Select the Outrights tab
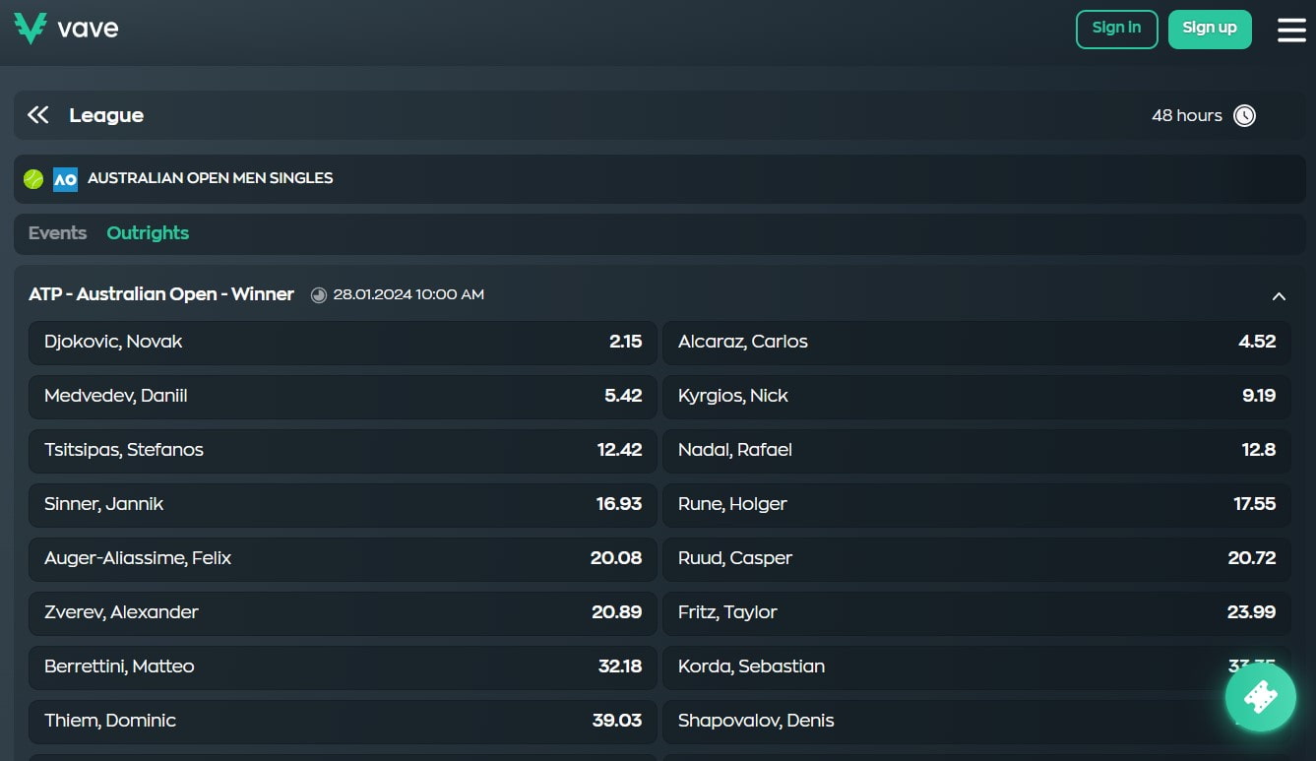The height and width of the screenshot is (761, 1316). [148, 233]
